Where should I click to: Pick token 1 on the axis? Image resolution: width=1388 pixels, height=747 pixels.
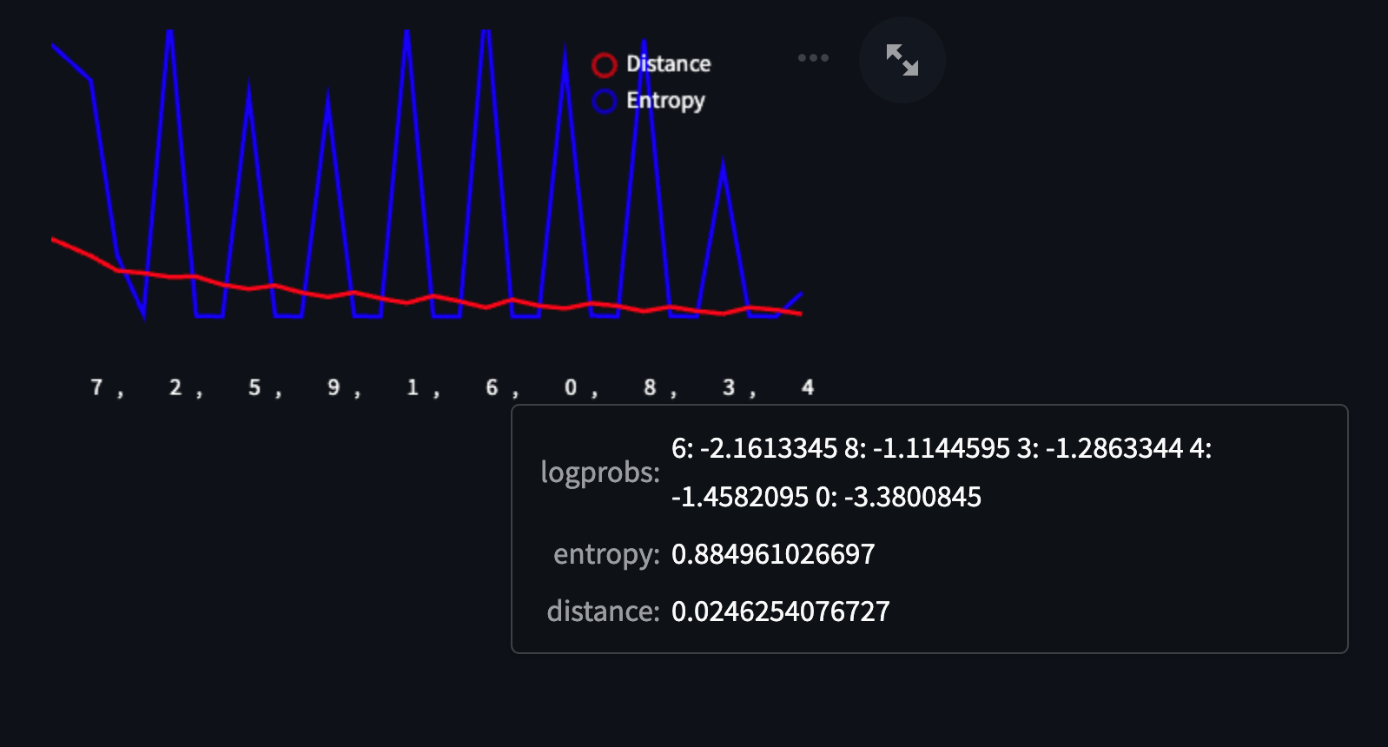[413, 387]
